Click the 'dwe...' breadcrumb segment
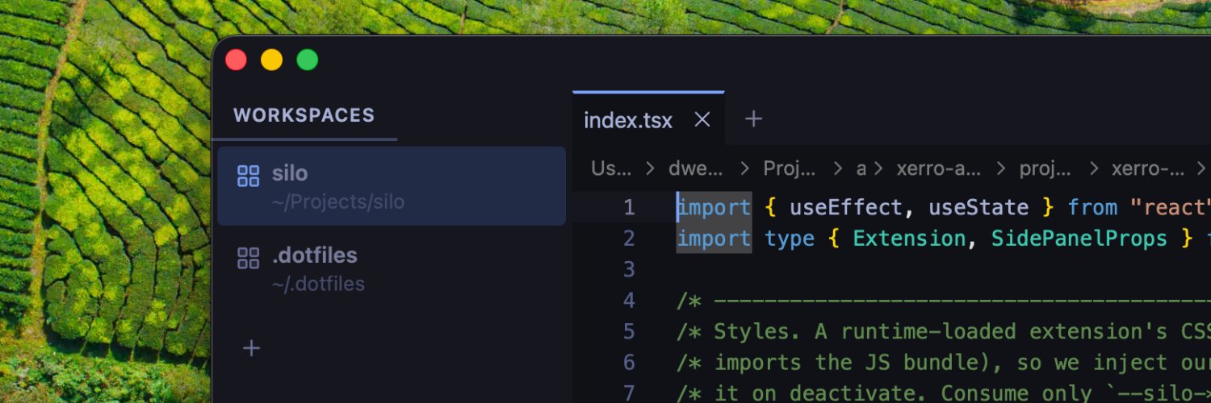 [x=696, y=168]
